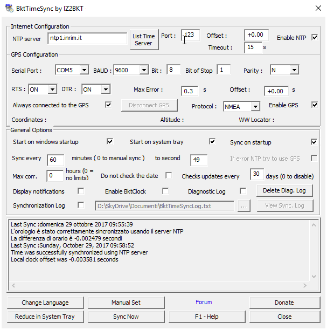Click the Delete Diag. Log button
Image resolution: width=327 pixels, height=330 pixels.
pyautogui.click(x=284, y=190)
